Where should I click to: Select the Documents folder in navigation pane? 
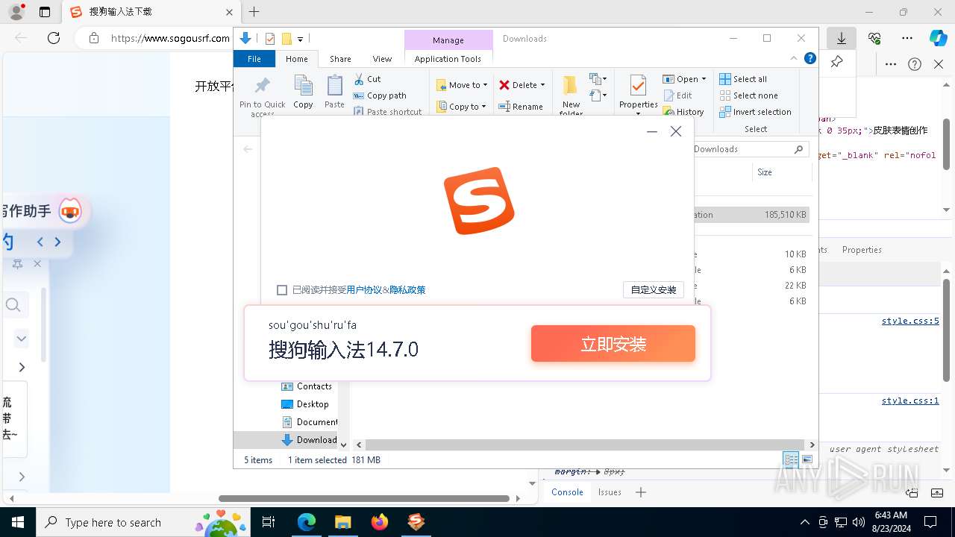(x=309, y=422)
